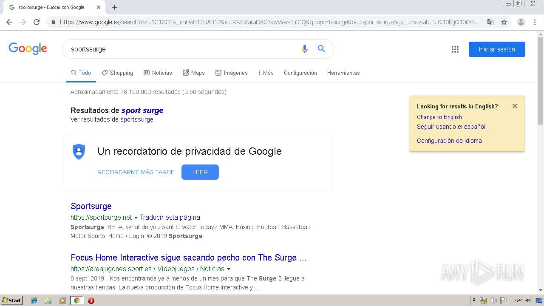Screen dimensions: 544x306
Task: Dismiss the English results notice
Action: [515, 106]
